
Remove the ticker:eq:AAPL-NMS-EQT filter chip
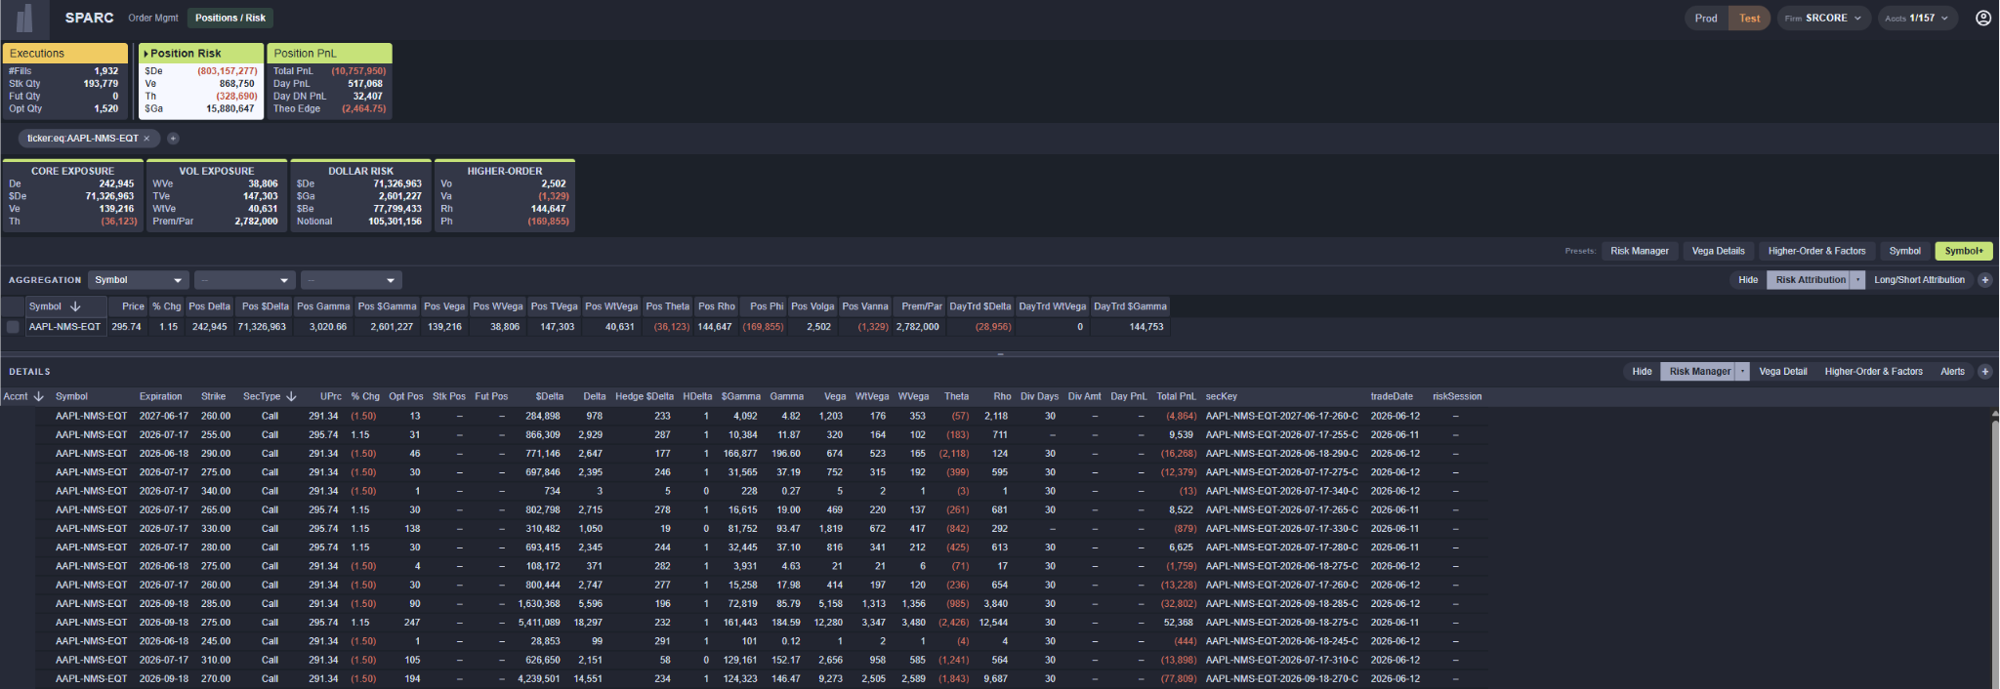[x=146, y=139]
